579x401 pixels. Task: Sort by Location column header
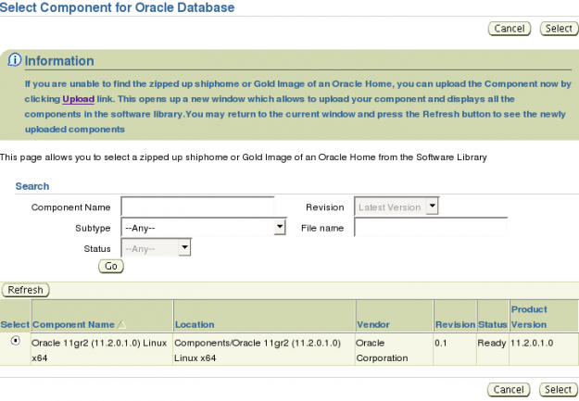195,324
